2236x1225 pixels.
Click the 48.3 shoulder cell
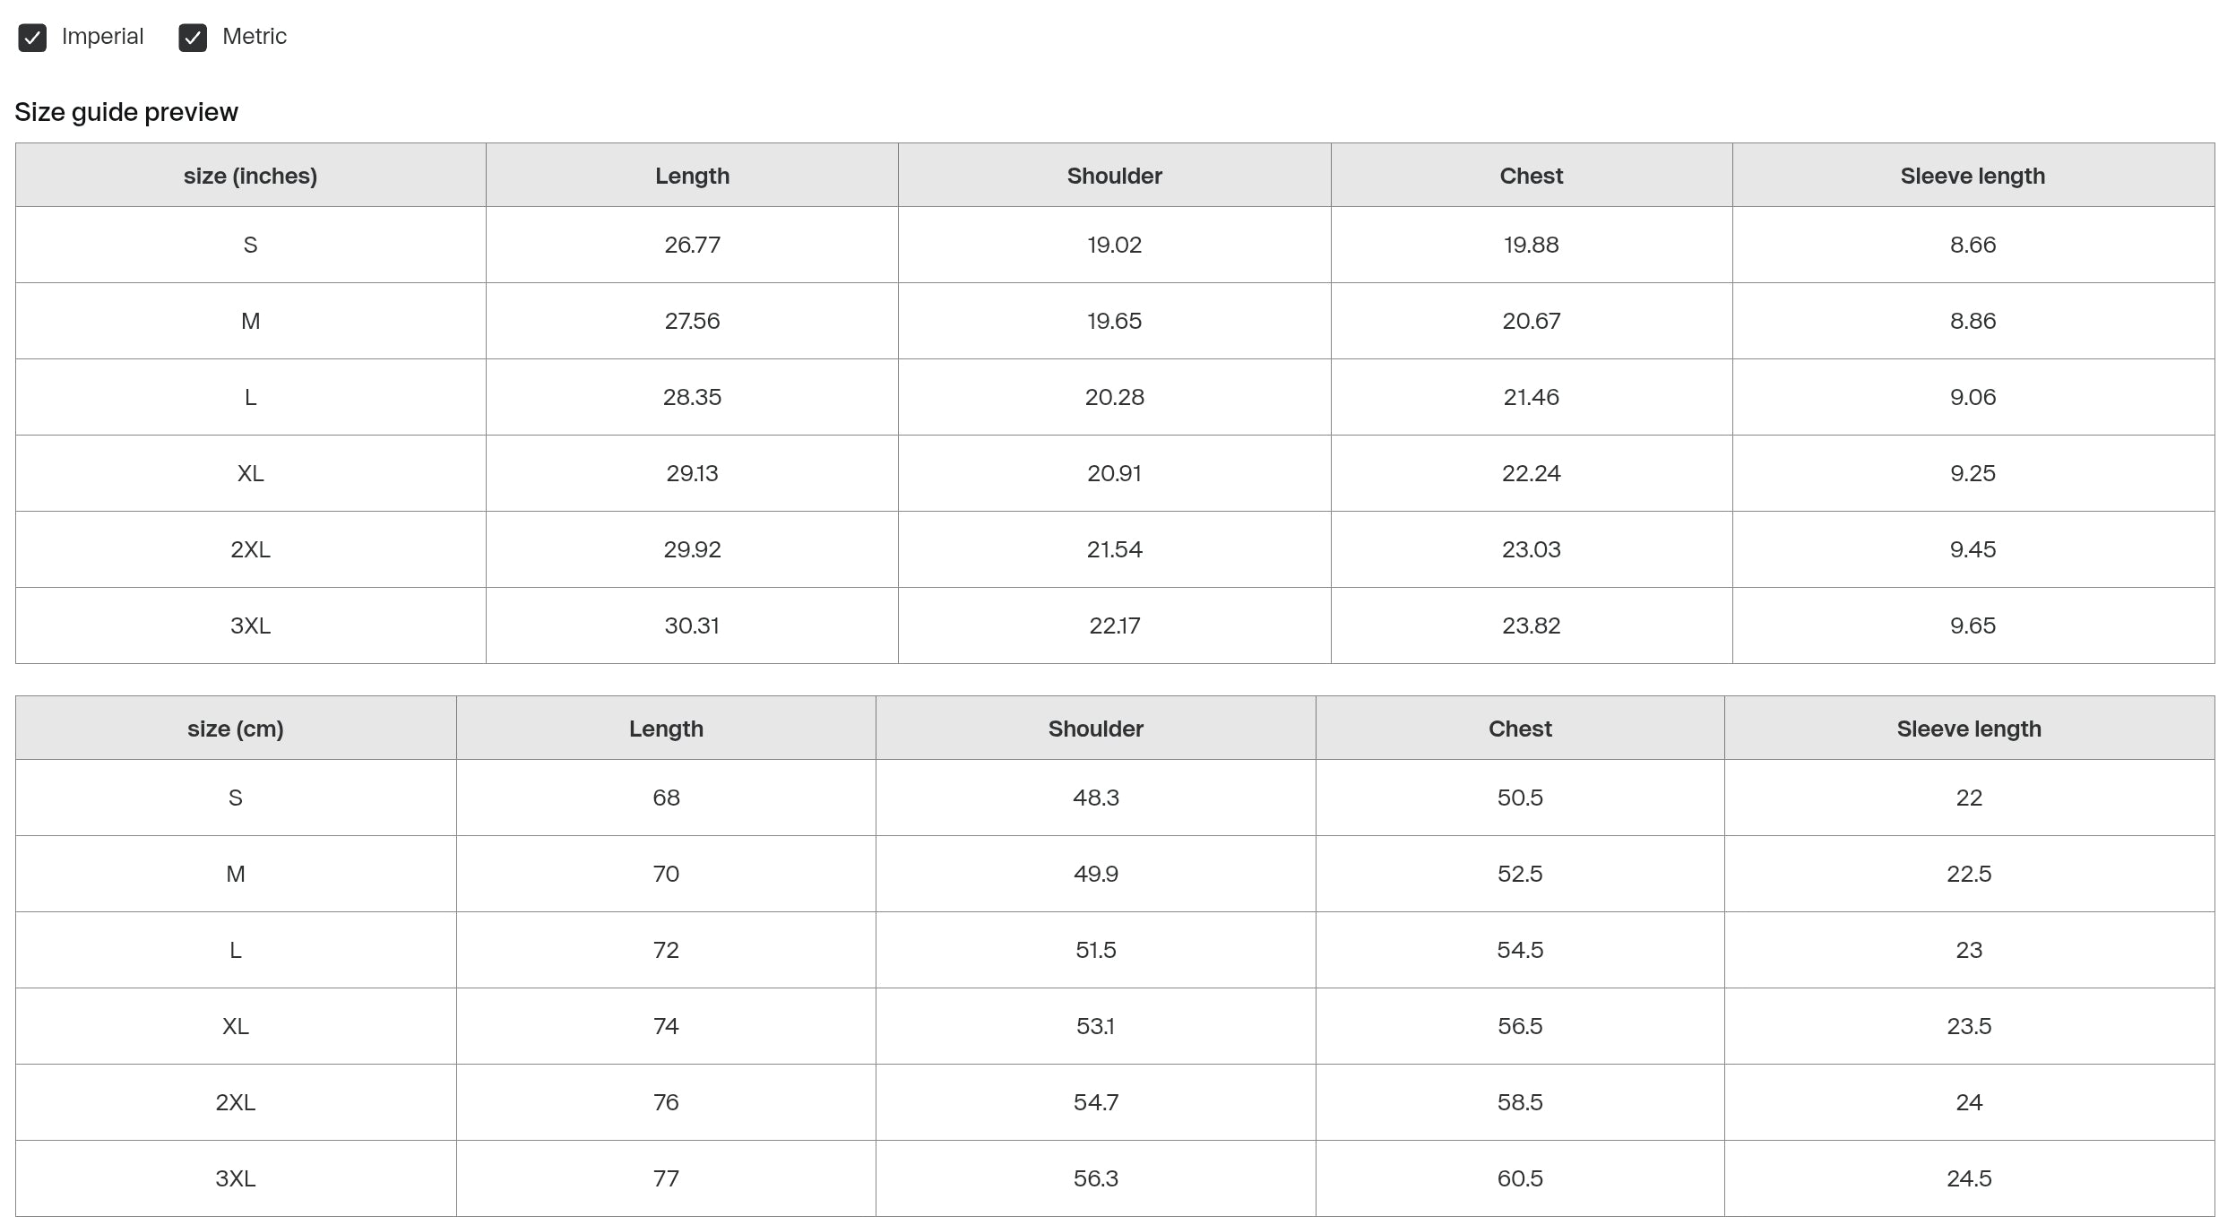[x=1096, y=798]
